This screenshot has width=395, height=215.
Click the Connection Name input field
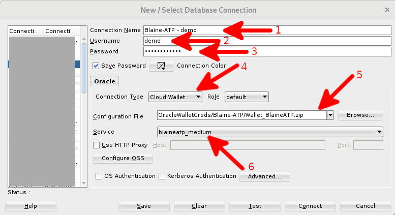coord(267,30)
